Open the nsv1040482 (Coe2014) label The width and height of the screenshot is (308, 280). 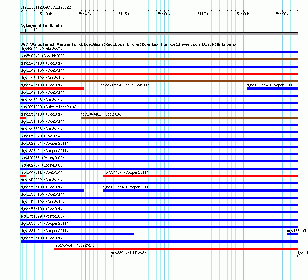[101, 114]
